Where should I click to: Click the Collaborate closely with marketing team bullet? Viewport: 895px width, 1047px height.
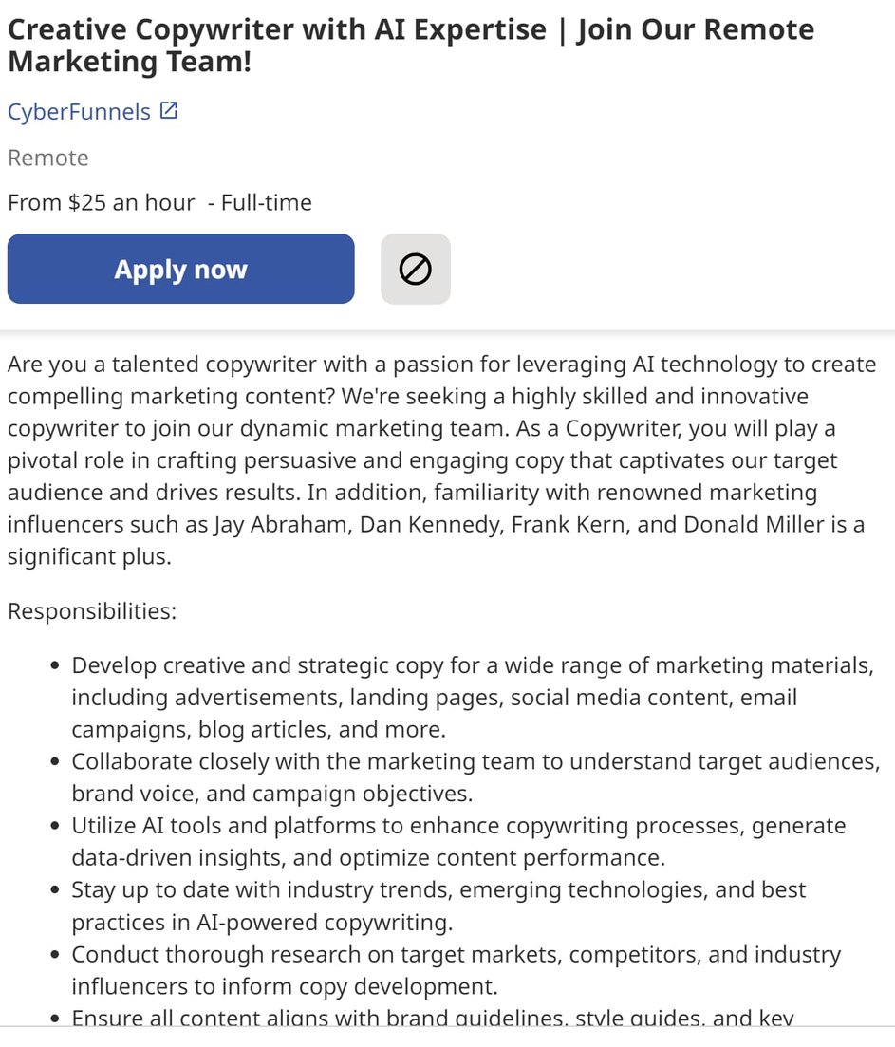tap(475, 777)
